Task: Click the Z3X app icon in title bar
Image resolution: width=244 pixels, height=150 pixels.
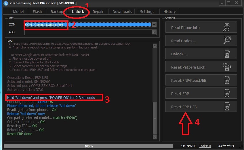Action: click(5, 3)
